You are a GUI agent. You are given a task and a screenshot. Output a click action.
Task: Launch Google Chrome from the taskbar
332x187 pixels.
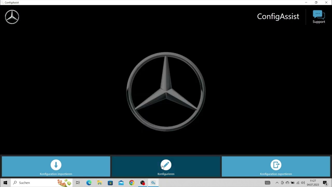click(132, 183)
